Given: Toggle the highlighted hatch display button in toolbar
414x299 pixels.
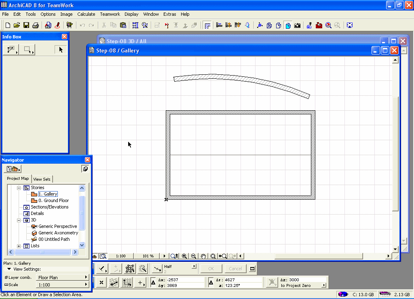Looking at the screenshot, I should tap(207, 25).
